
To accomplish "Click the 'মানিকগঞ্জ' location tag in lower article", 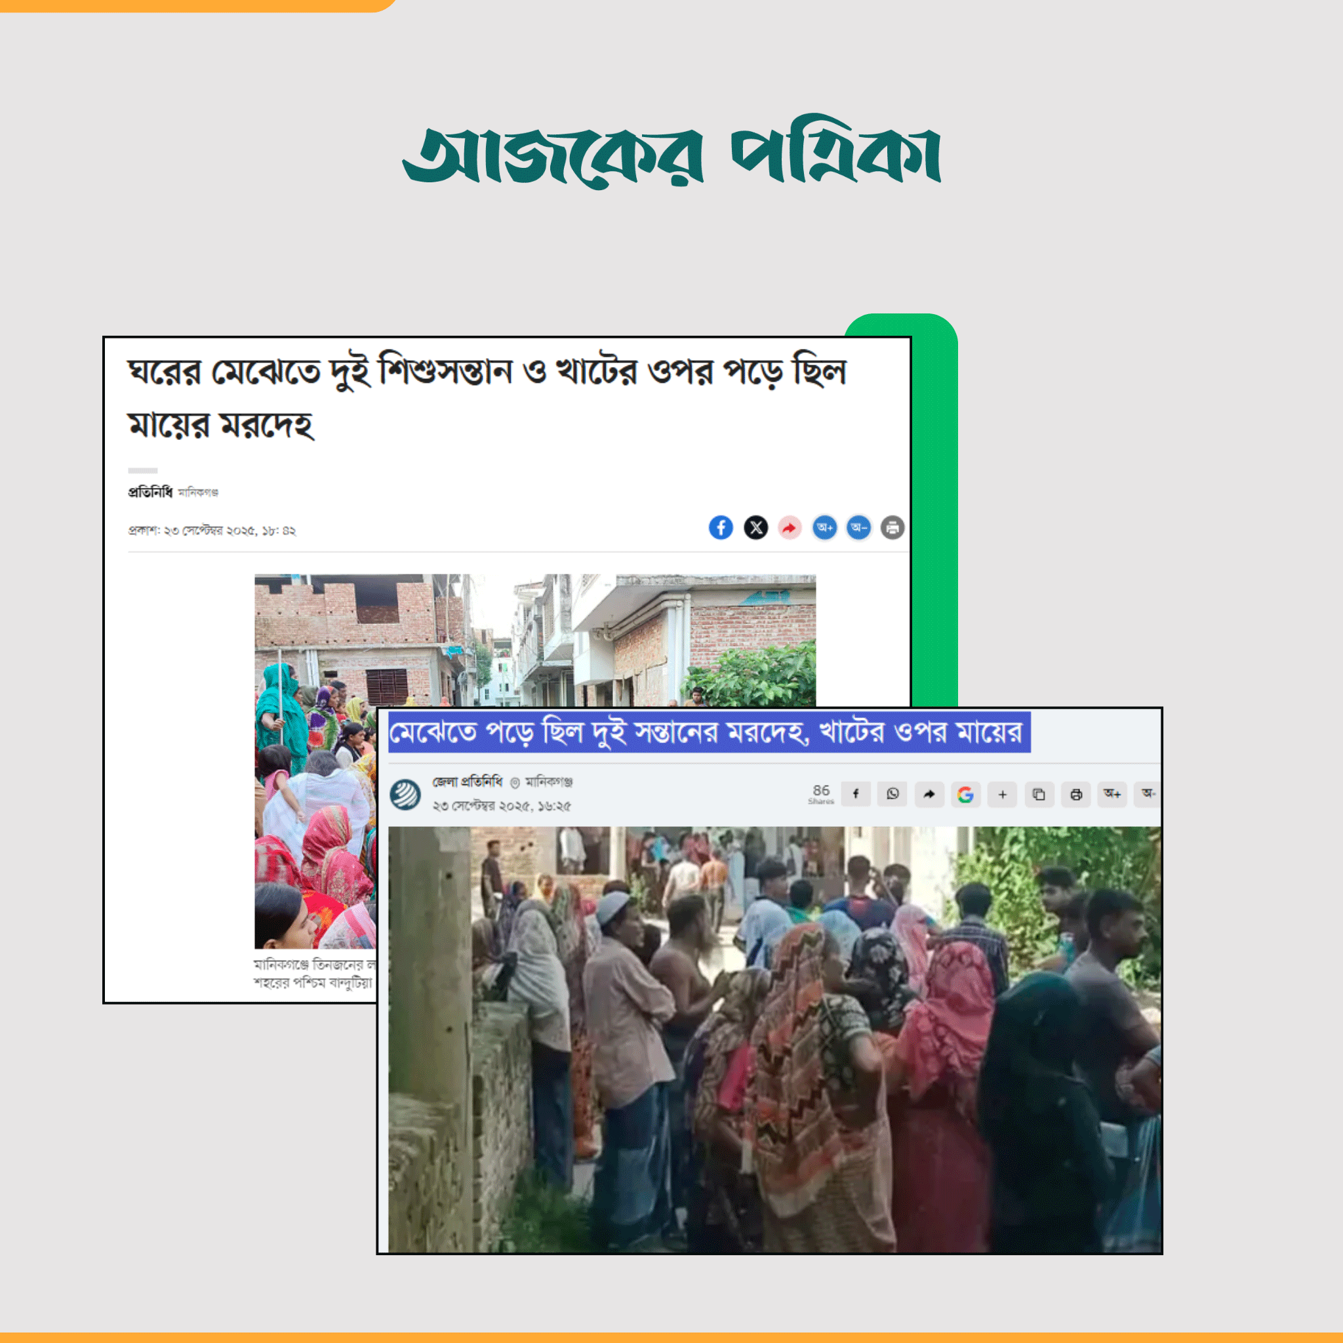I will (548, 782).
